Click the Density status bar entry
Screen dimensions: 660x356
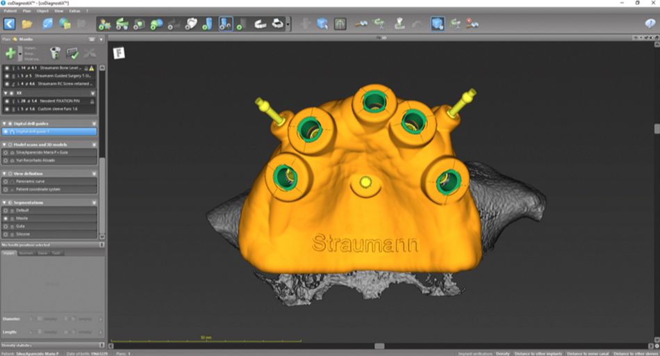(x=502, y=353)
